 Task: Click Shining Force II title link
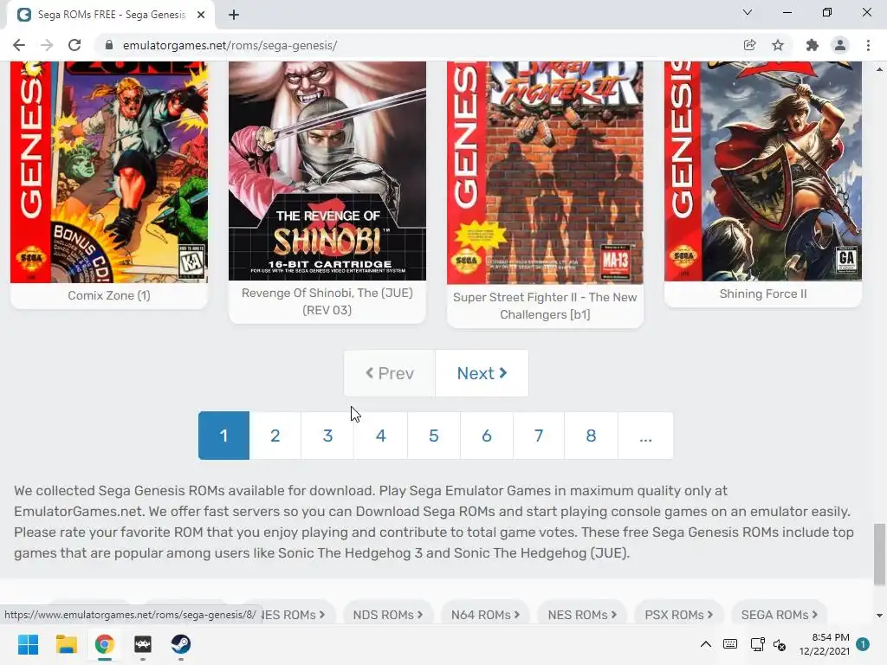tap(763, 294)
